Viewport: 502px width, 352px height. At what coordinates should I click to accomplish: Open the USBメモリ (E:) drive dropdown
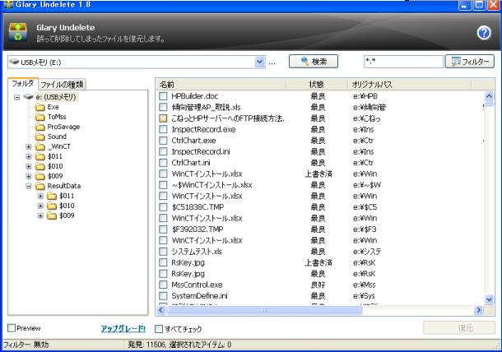tap(260, 62)
